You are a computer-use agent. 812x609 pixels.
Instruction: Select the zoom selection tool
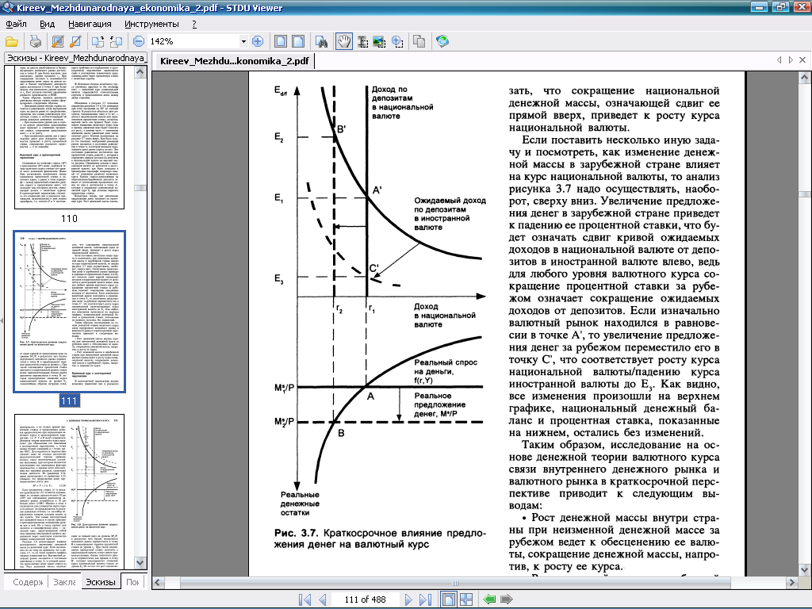[397, 41]
